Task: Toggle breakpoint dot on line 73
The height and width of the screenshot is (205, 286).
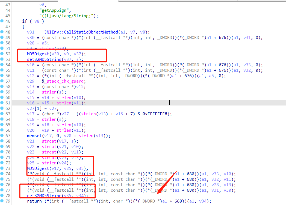Action: [2, 168]
